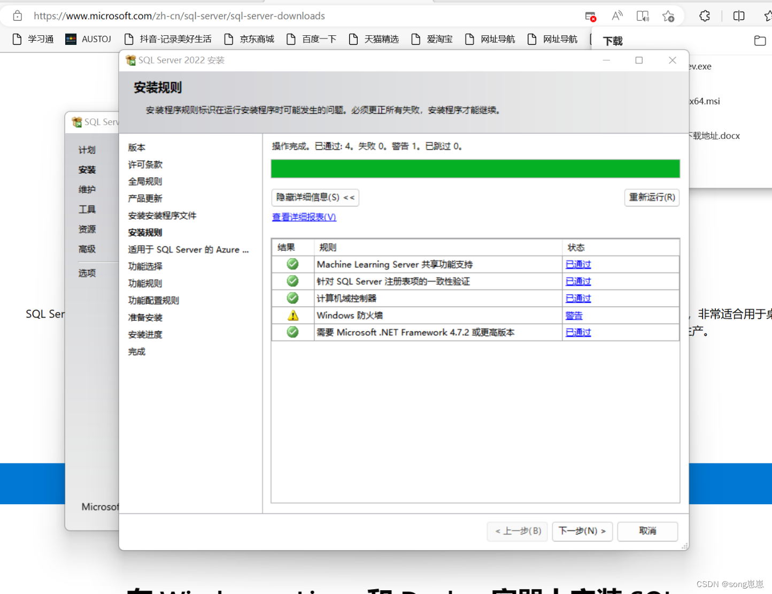Image resolution: width=772 pixels, height=594 pixels.
Task: Click x64.msi file in downloads panel
Action: 705,101
